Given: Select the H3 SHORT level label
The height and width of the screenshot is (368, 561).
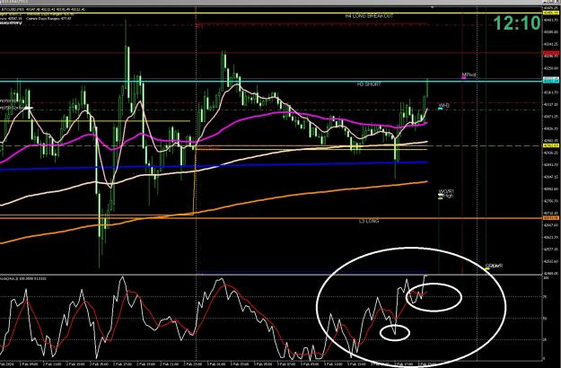Looking at the screenshot, I should coord(369,84).
